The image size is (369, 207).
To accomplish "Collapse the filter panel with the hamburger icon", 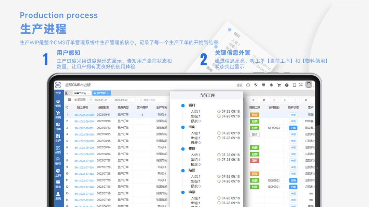I will pos(70,99).
